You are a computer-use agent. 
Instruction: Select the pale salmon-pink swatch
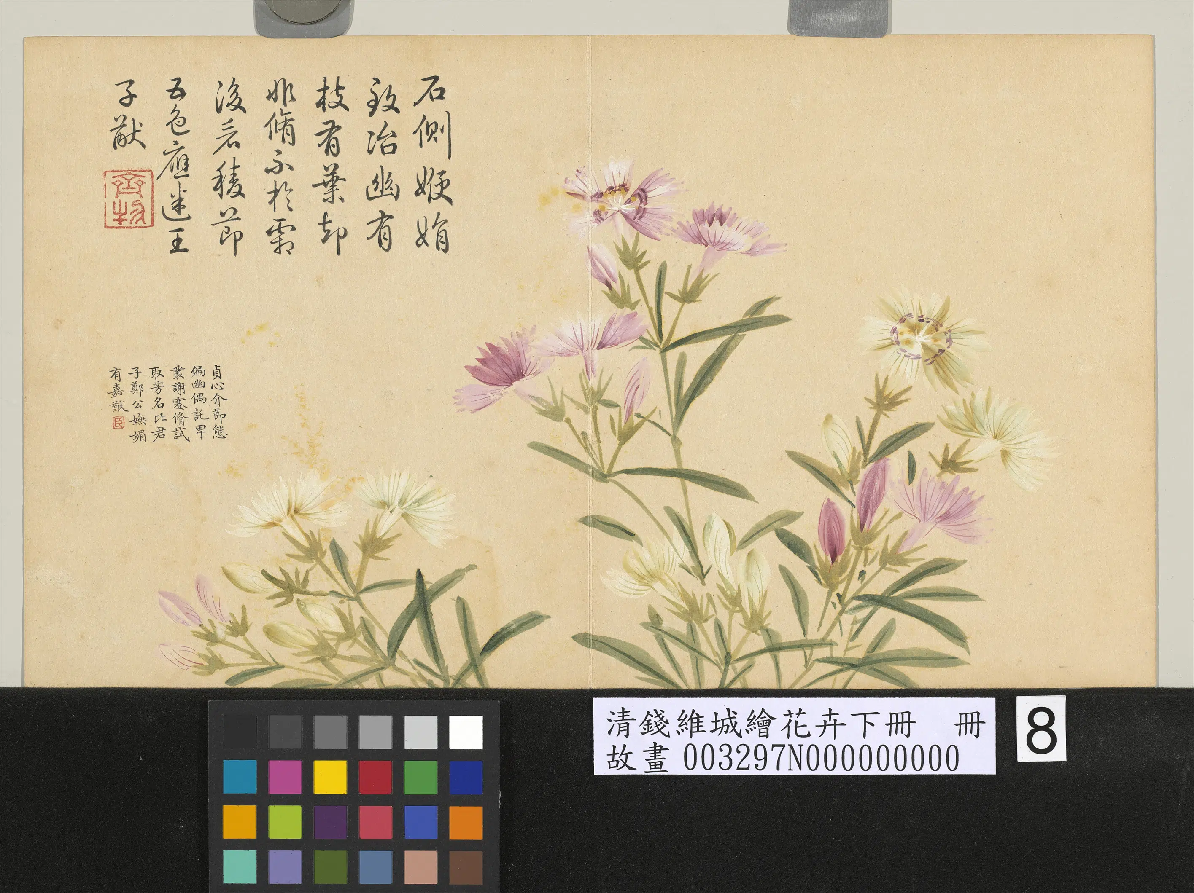tap(420, 867)
